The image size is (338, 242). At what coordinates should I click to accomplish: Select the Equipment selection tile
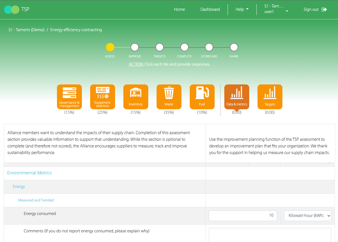coord(102,97)
